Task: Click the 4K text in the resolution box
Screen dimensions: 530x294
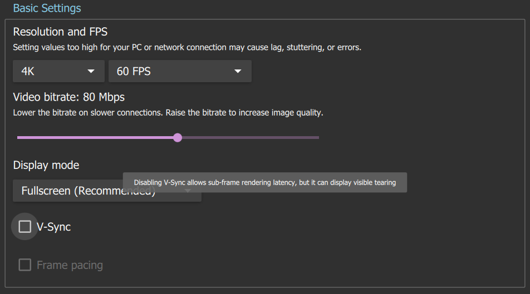Action: click(x=28, y=71)
